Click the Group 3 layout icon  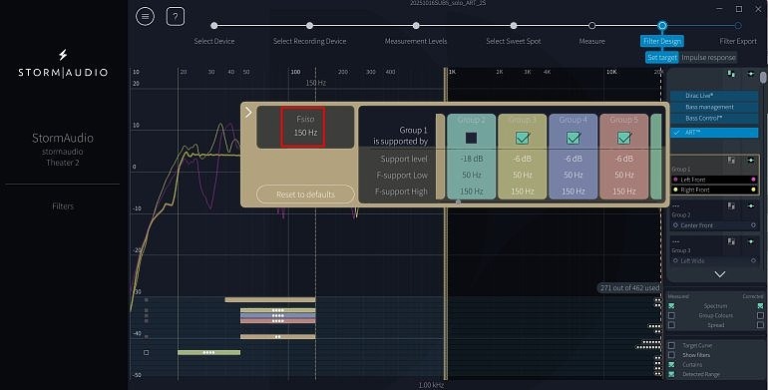click(x=731, y=241)
